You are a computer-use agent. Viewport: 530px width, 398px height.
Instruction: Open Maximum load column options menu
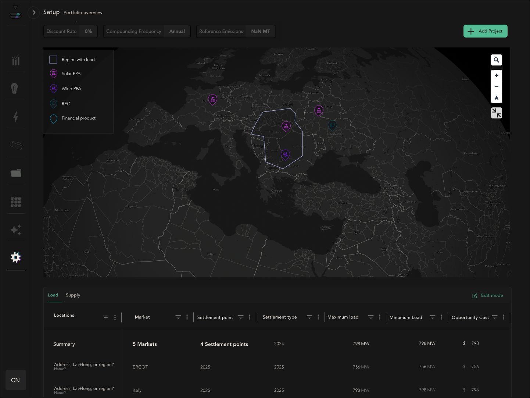click(x=380, y=317)
